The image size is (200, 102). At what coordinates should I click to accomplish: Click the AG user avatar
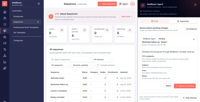pos(133,4)
